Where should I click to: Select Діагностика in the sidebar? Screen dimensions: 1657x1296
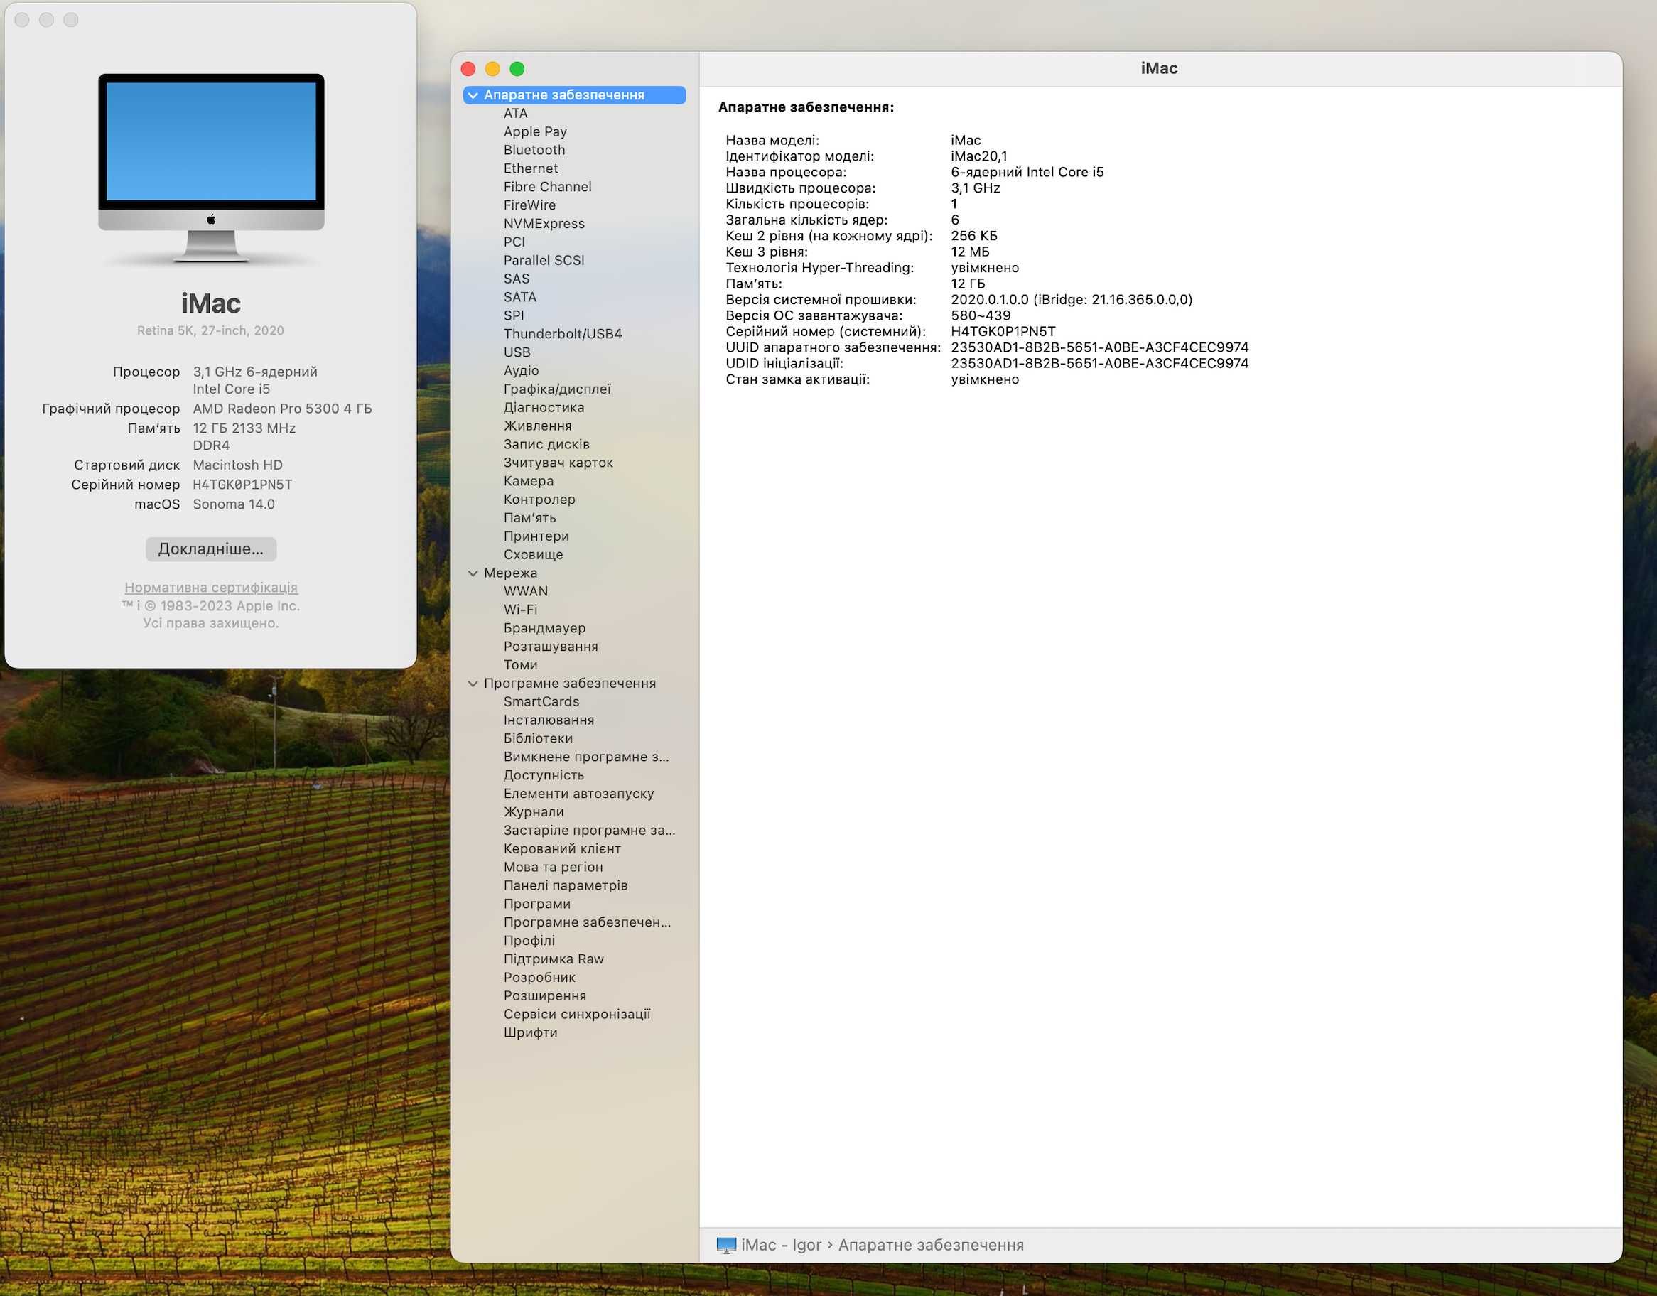pos(544,407)
